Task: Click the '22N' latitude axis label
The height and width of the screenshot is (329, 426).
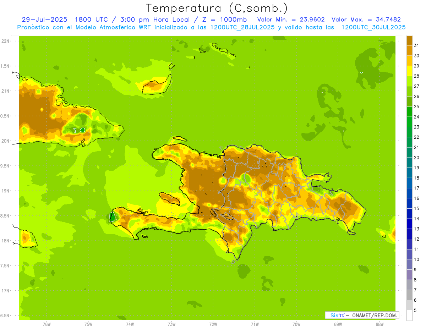Action: coord(5,41)
